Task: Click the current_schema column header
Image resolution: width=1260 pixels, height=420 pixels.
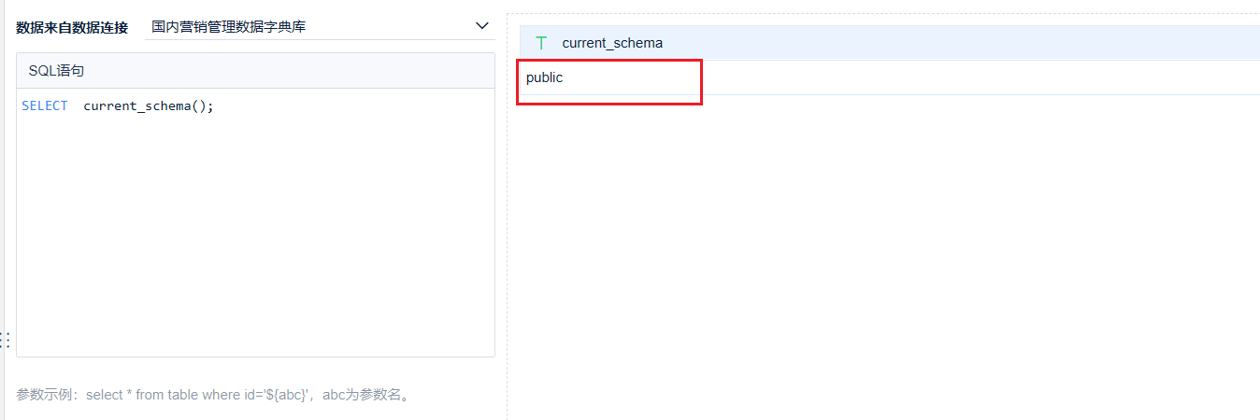Action: (x=612, y=43)
